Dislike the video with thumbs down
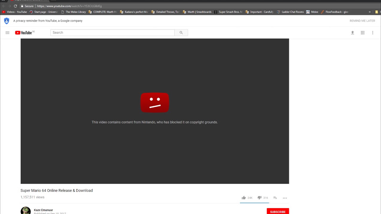Viewport: 381px width, 214px height. [x=259, y=198]
